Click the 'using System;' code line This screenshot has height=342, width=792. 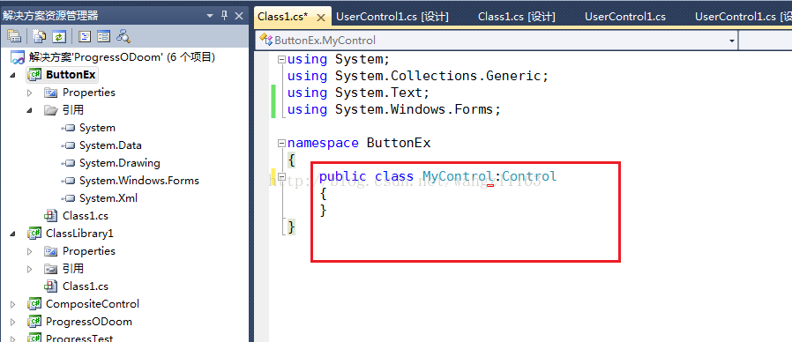click(339, 60)
